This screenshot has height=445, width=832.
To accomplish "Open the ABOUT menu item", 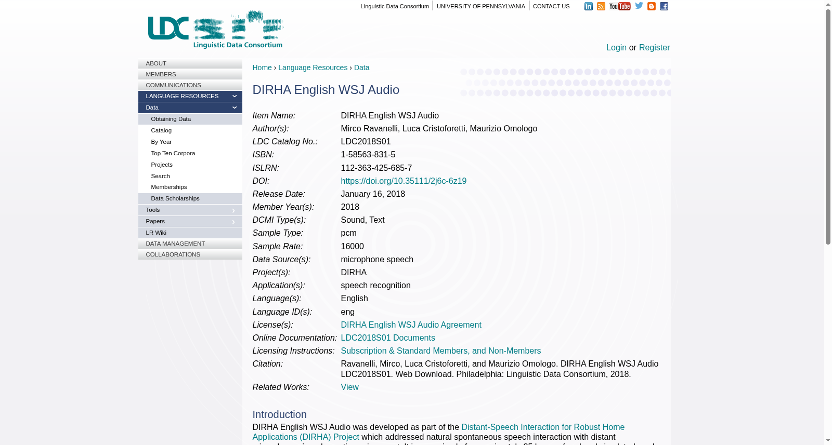I will pos(190,63).
